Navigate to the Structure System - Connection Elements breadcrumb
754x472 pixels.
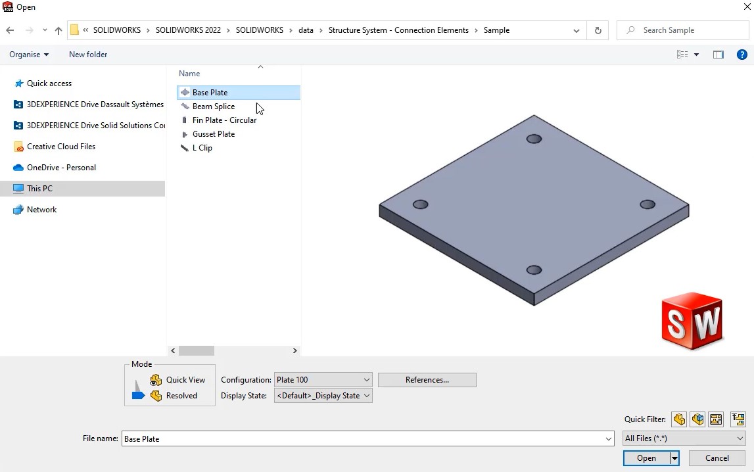[x=398, y=30]
